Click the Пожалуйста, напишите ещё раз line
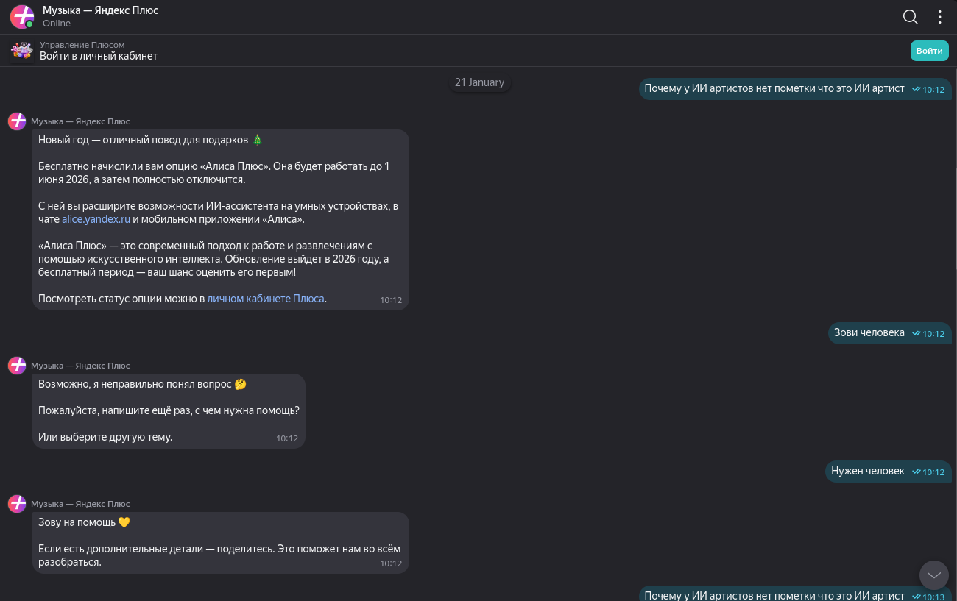The image size is (957, 601). click(169, 410)
